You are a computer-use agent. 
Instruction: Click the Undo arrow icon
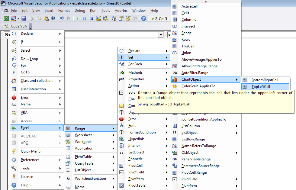[62, 18]
